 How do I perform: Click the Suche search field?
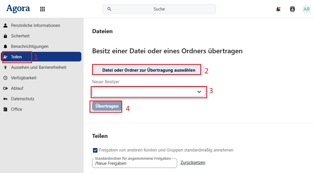point(159,9)
